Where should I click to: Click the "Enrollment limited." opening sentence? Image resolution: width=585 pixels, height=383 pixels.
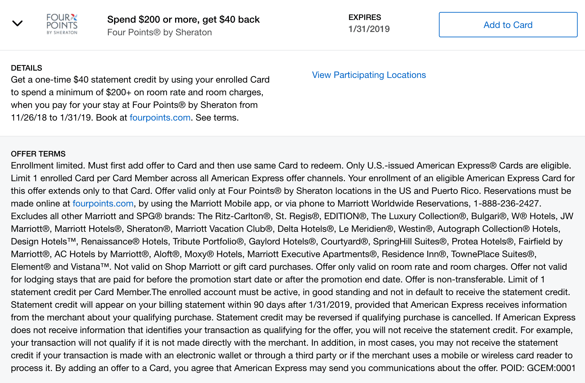point(48,166)
